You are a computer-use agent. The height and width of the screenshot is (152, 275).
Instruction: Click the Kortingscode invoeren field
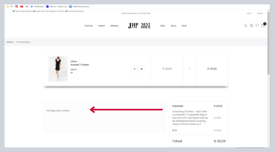(x=63, y=111)
